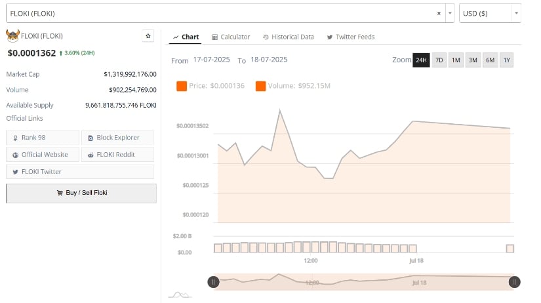Click the 3.60% (24H) change indicator

(77, 53)
